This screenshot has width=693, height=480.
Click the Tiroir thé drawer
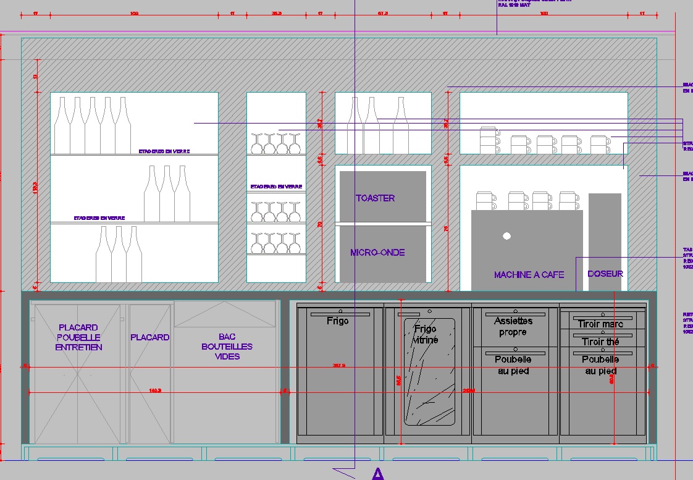(603, 339)
